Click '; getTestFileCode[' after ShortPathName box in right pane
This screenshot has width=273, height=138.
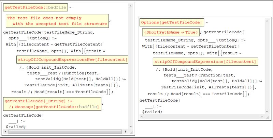click(222, 32)
